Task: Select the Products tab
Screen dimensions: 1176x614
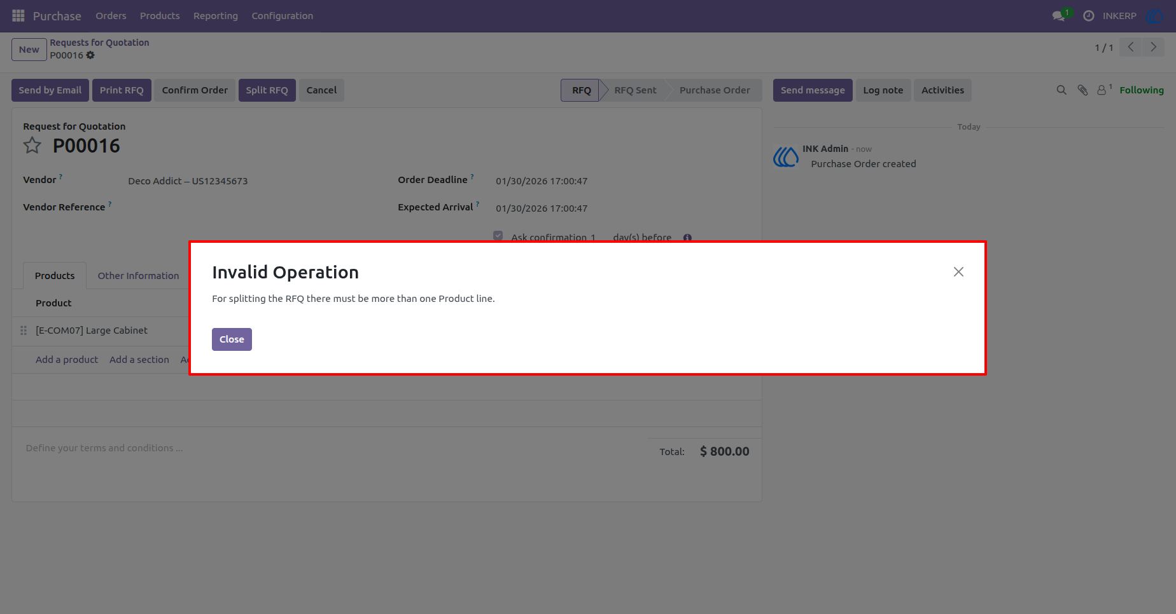Action: click(55, 276)
